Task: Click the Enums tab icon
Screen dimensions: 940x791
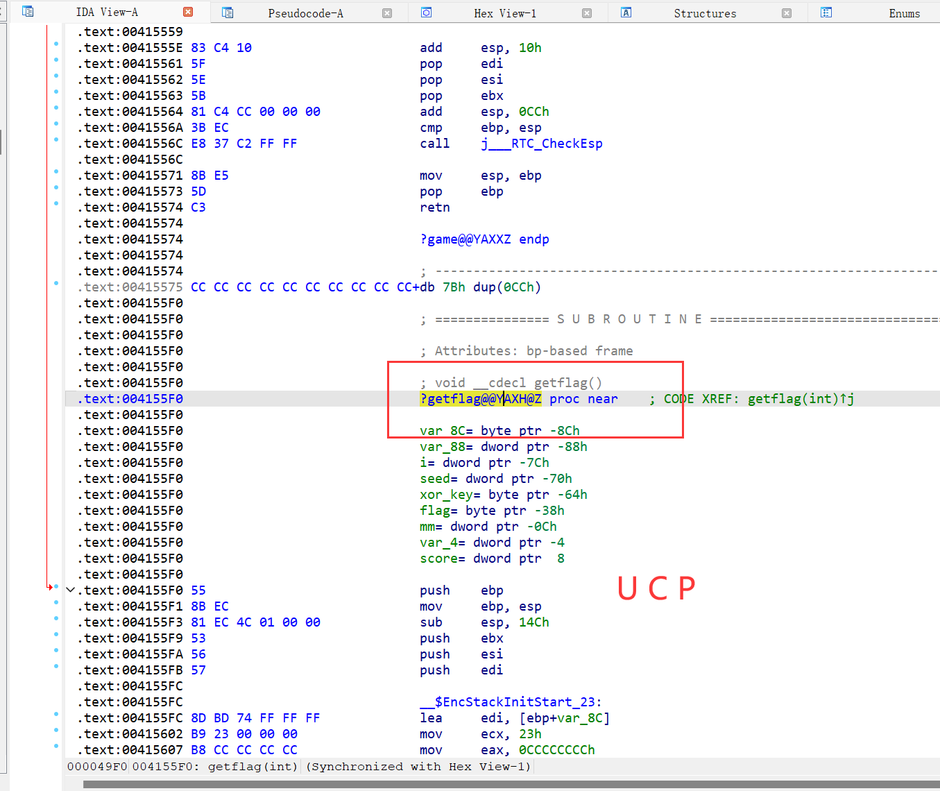Action: coord(826,12)
